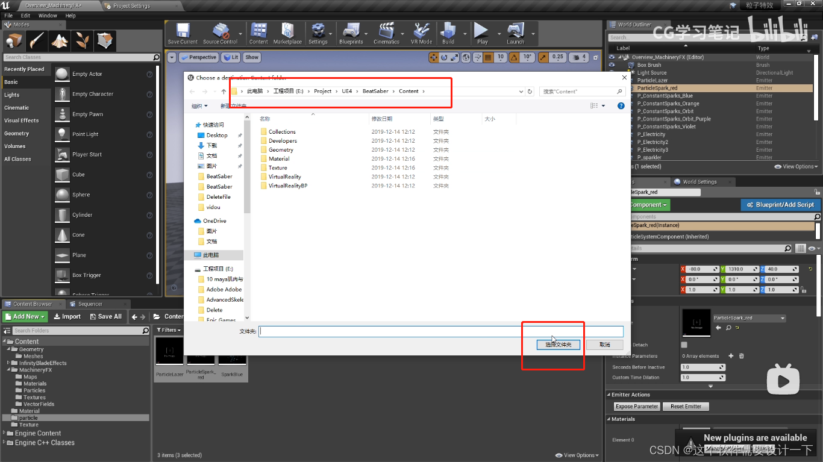Open Filters dropdown
Screen dimensions: 823x462
pyautogui.click(x=169, y=330)
